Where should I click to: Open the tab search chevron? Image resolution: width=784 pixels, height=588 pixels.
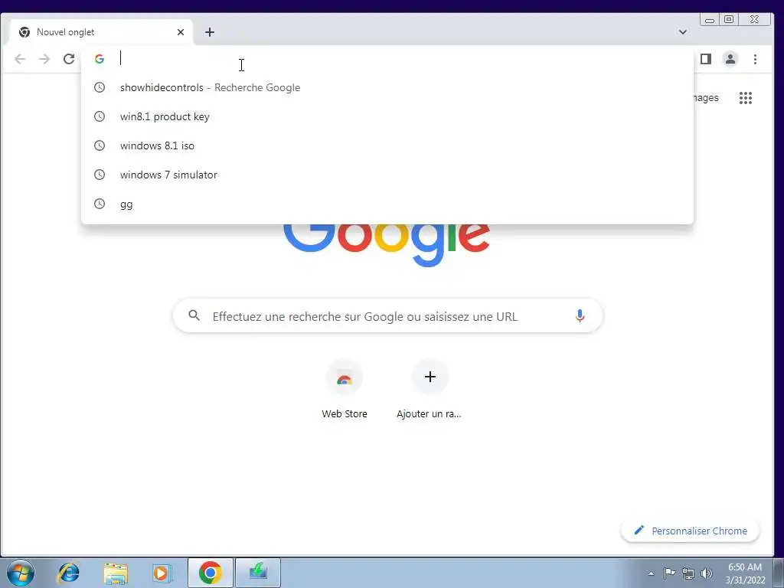[x=682, y=32]
